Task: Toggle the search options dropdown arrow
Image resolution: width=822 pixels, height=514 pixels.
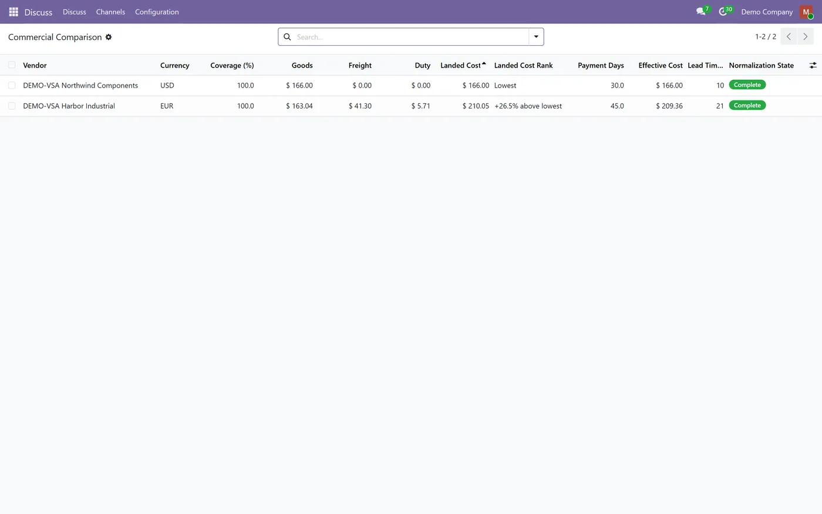Action: (x=536, y=36)
